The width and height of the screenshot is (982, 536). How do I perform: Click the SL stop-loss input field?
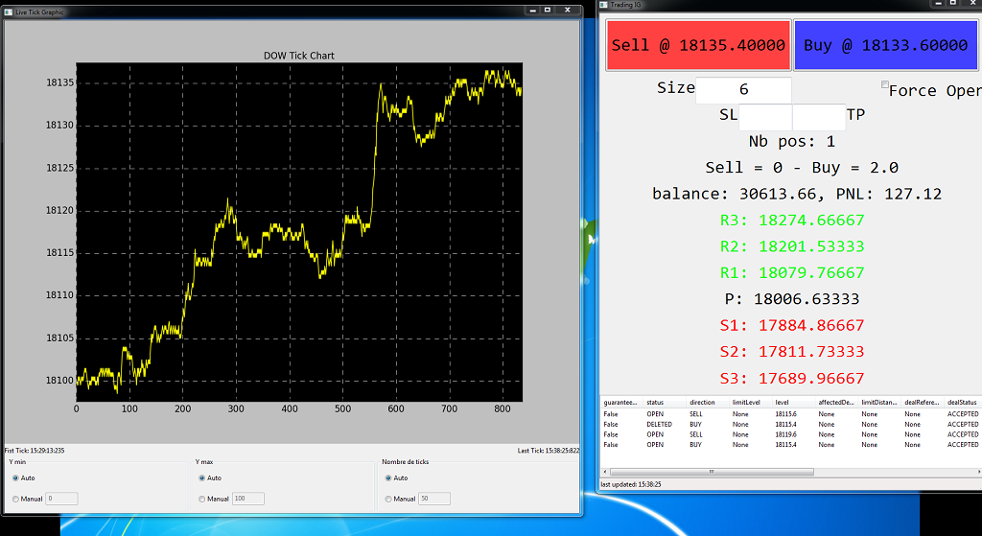point(765,117)
